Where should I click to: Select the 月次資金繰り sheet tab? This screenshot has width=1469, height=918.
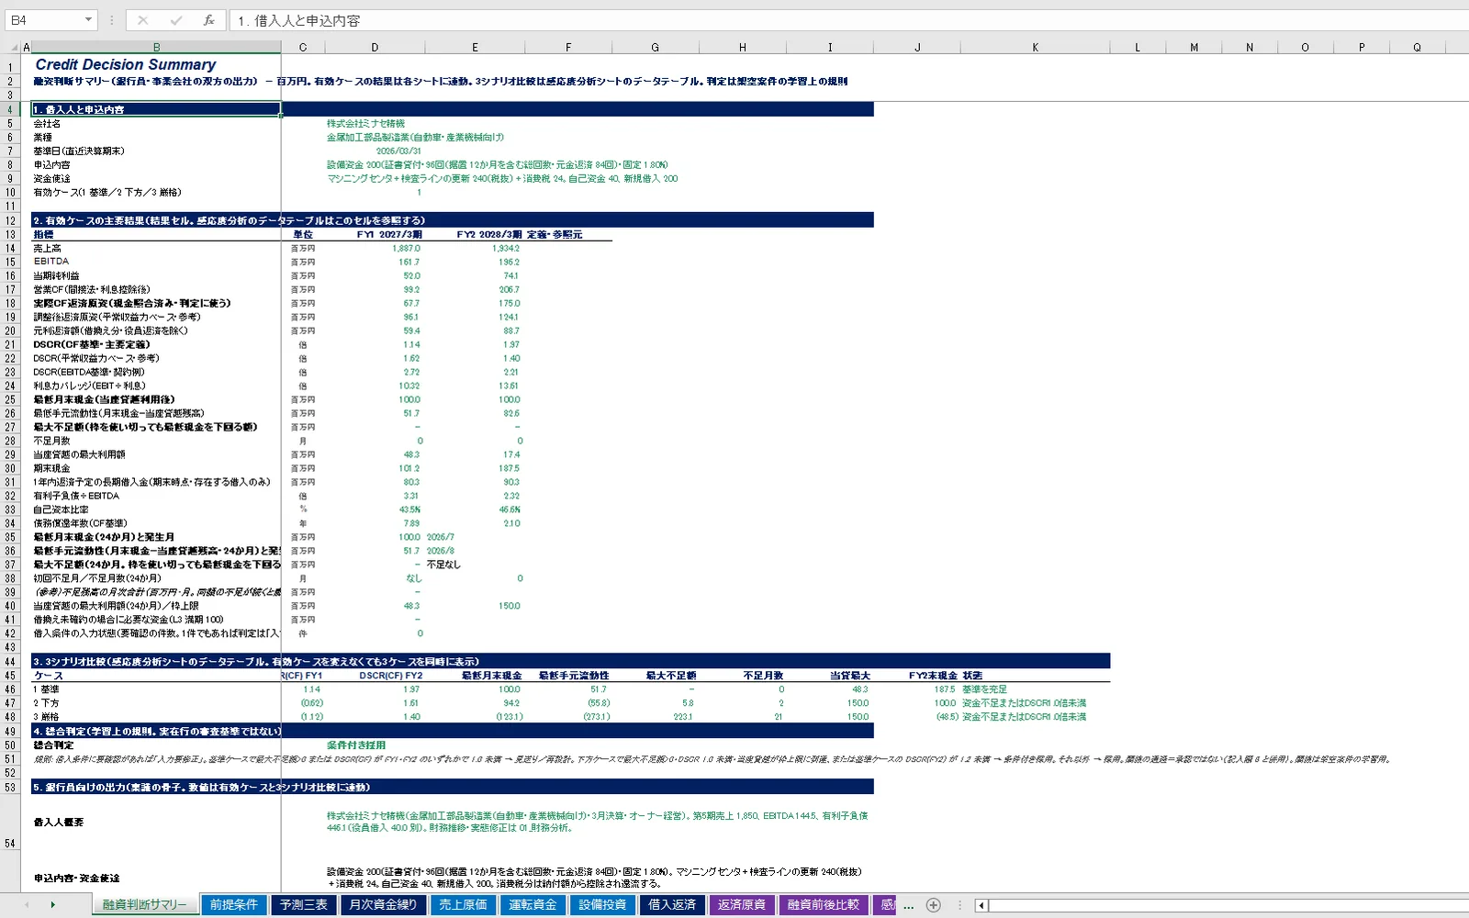click(383, 905)
